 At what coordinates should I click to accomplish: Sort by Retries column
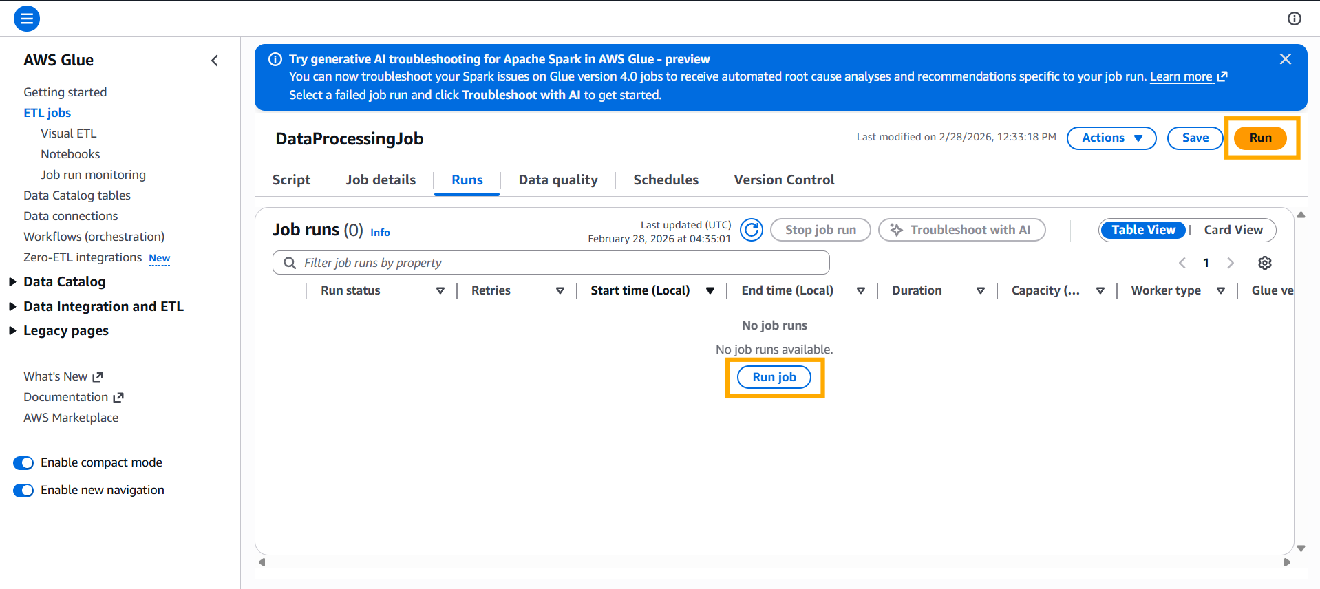(x=560, y=291)
